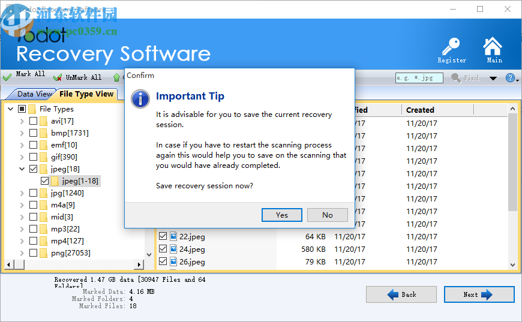Check the bmp[1731] checkbox
522x322 pixels.
click(33, 133)
